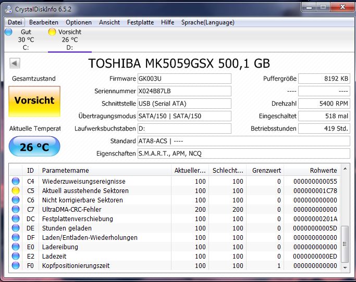Select the Ladezeit row
This screenshot has height=282, width=356.
click(175, 256)
